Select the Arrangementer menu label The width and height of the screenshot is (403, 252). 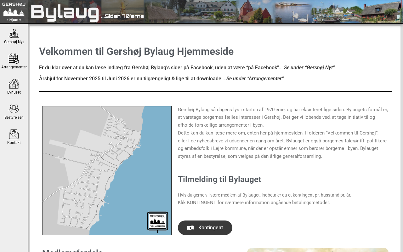coord(14,67)
